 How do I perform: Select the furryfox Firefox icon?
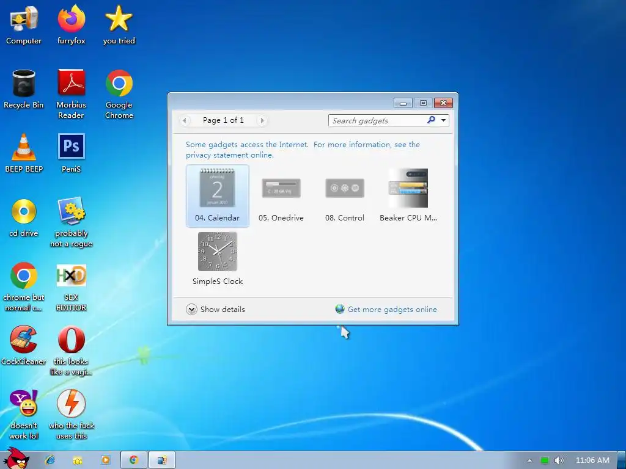[71, 26]
